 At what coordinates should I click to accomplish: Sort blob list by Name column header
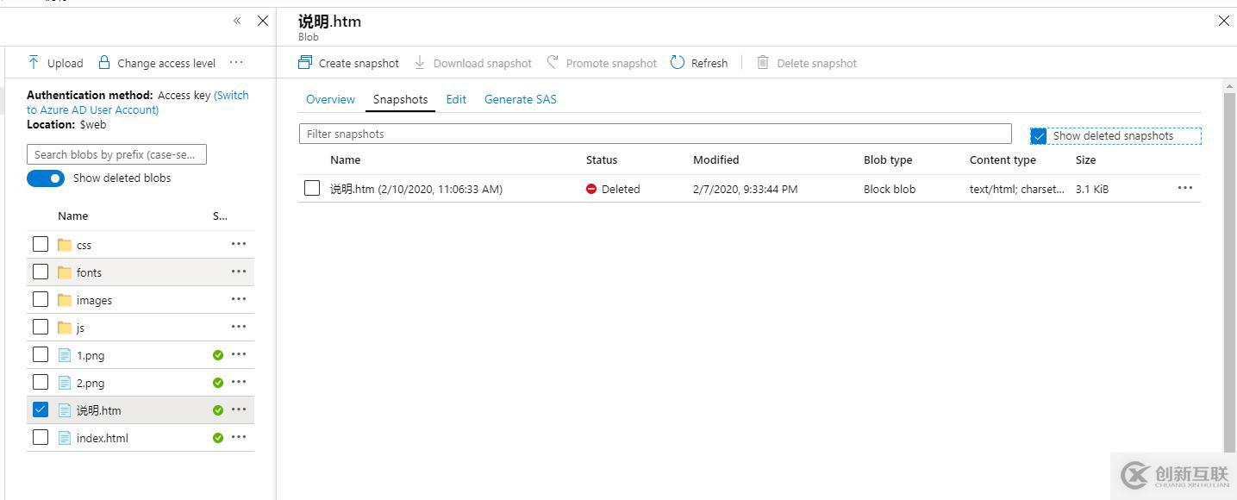pyautogui.click(x=73, y=216)
